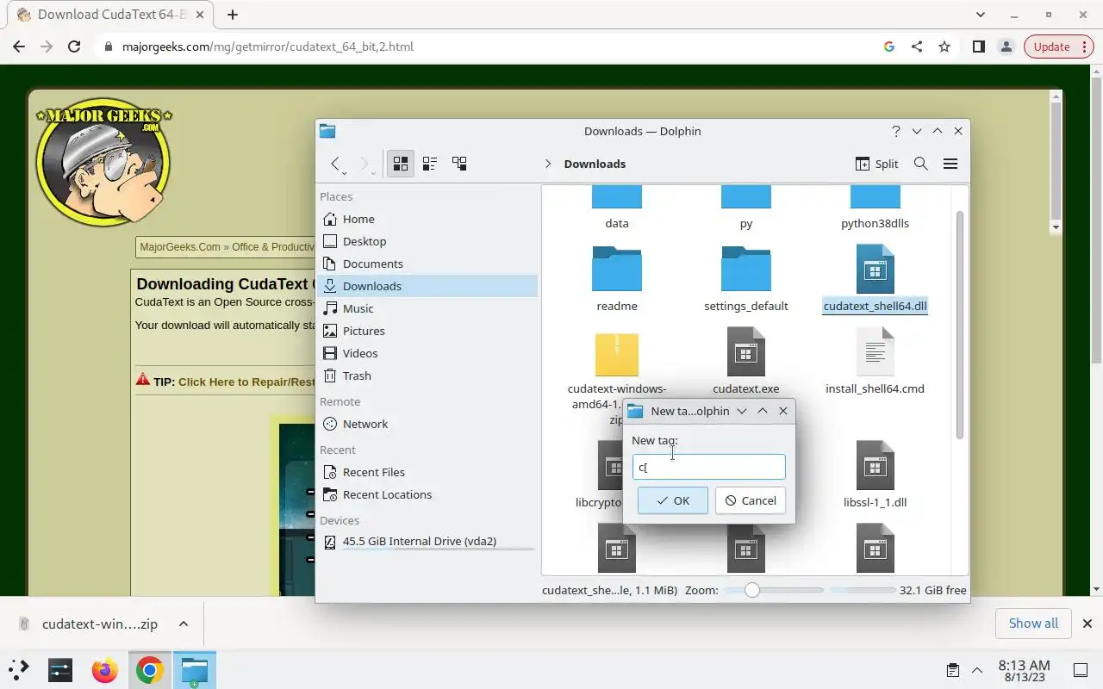
Task: Open Dolphin search magnifier
Action: 920,164
